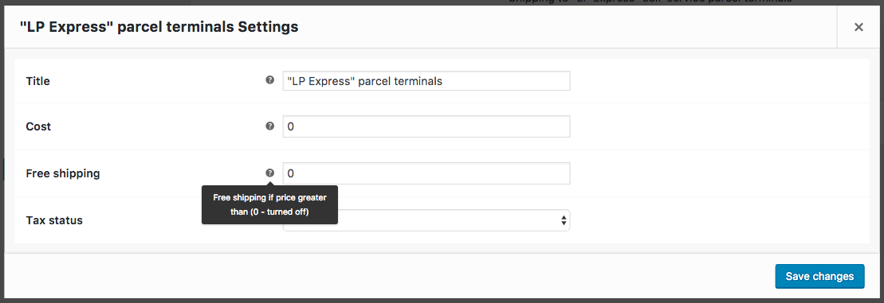Click the help icon beside the Cost field
This screenshot has width=884, height=303.
click(269, 126)
